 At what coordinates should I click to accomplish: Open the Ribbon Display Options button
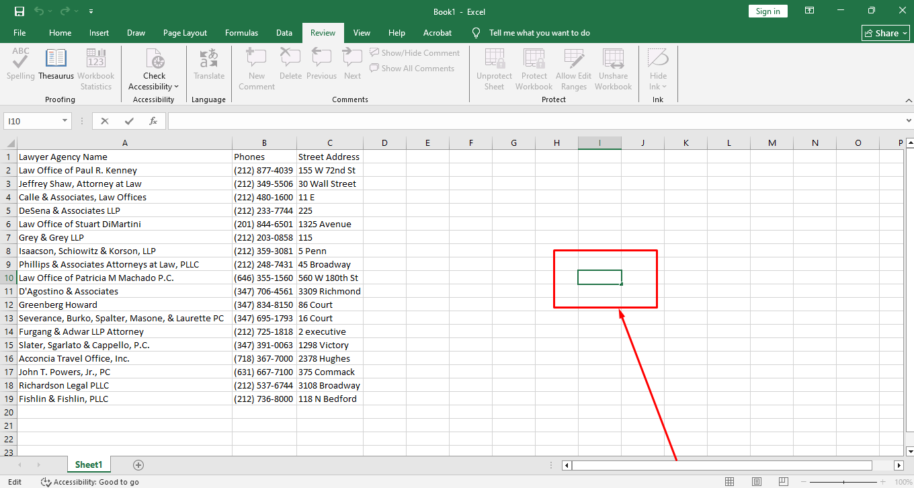810,11
